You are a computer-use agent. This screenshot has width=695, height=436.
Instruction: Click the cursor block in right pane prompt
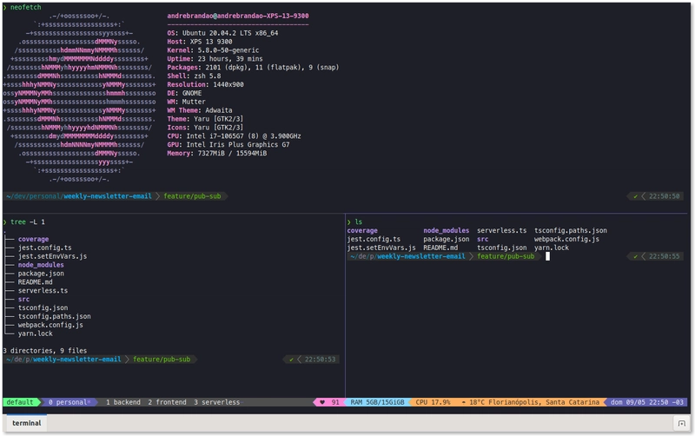point(547,256)
